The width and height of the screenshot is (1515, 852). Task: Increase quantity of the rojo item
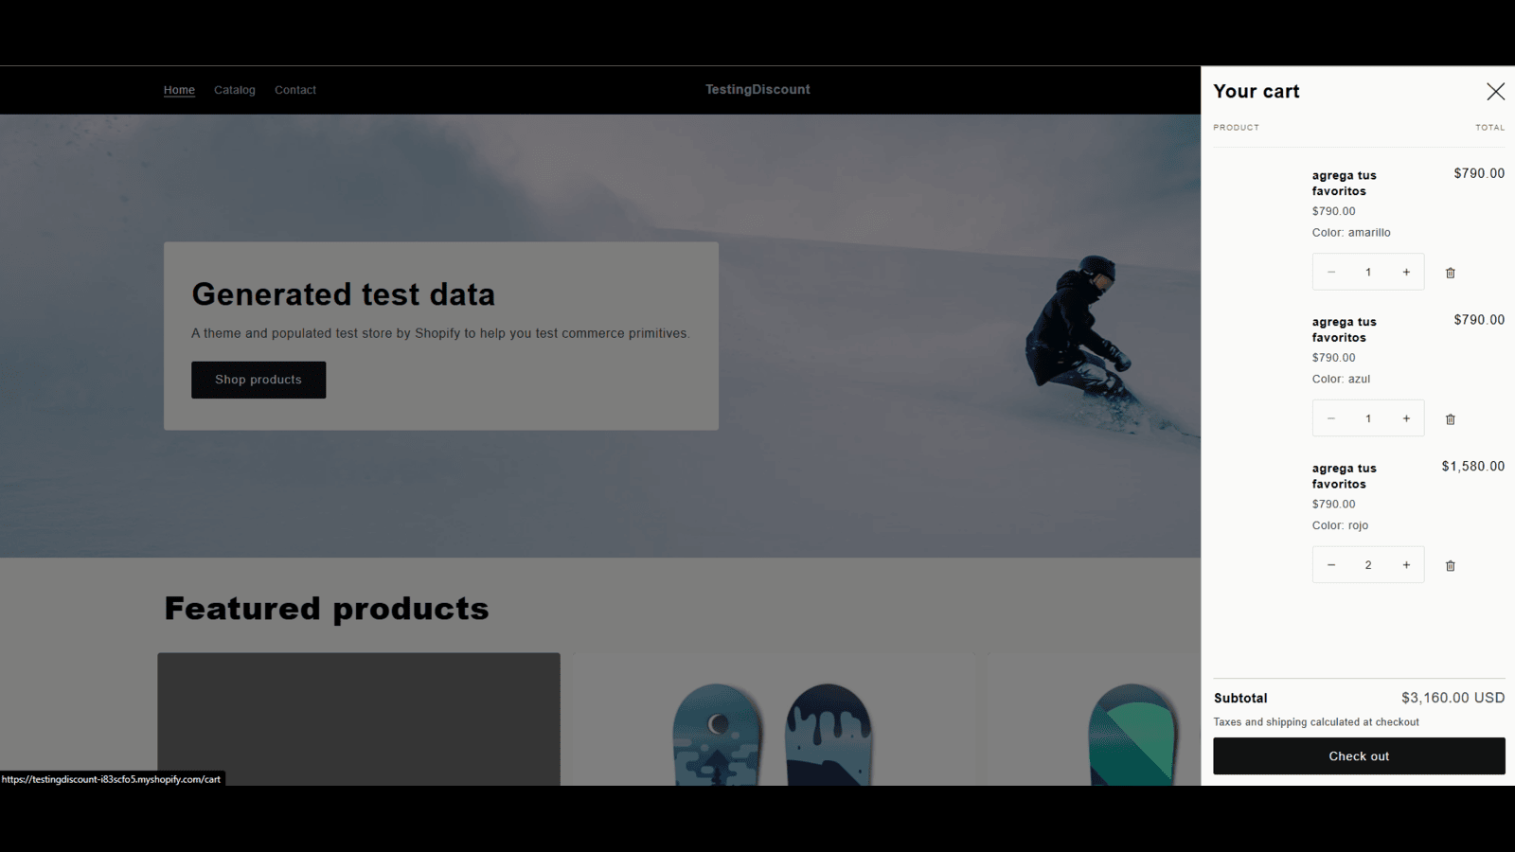pyautogui.click(x=1406, y=565)
